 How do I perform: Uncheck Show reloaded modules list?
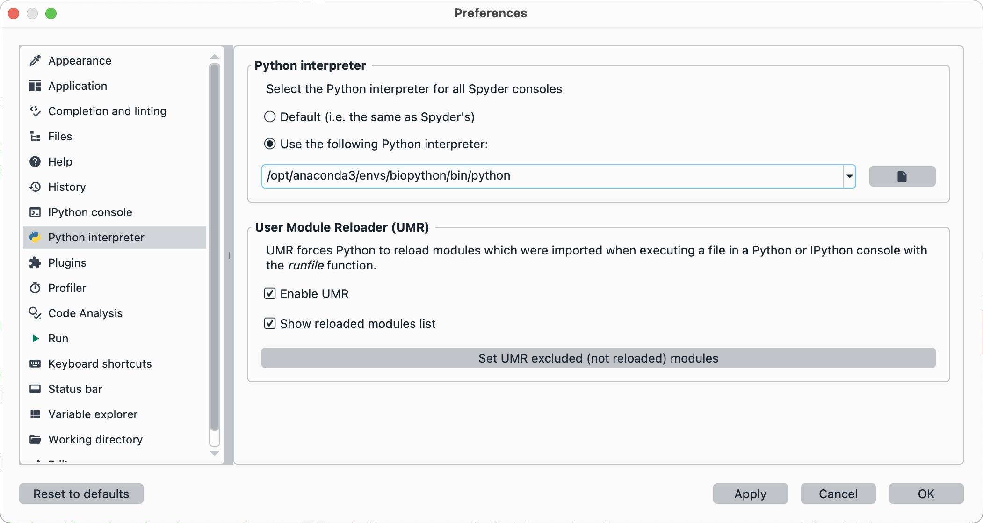click(270, 324)
